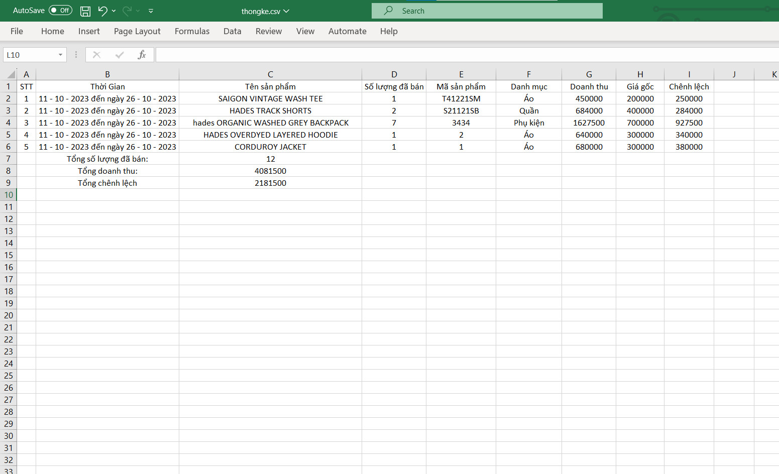This screenshot has height=474, width=779.
Task: Open the Page Layout tab
Action: click(x=137, y=31)
